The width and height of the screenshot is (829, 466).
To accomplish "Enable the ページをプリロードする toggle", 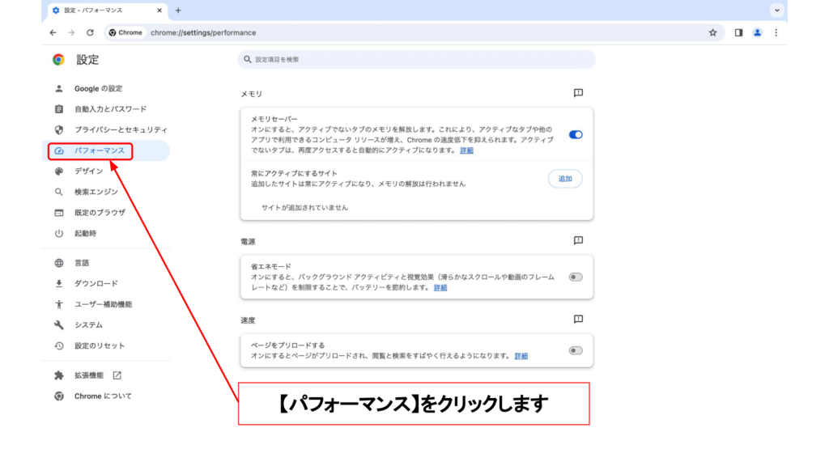I will click(x=576, y=350).
